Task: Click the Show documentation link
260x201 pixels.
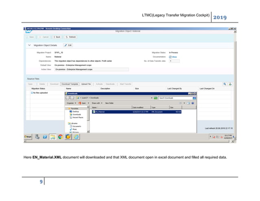Action: (174, 57)
